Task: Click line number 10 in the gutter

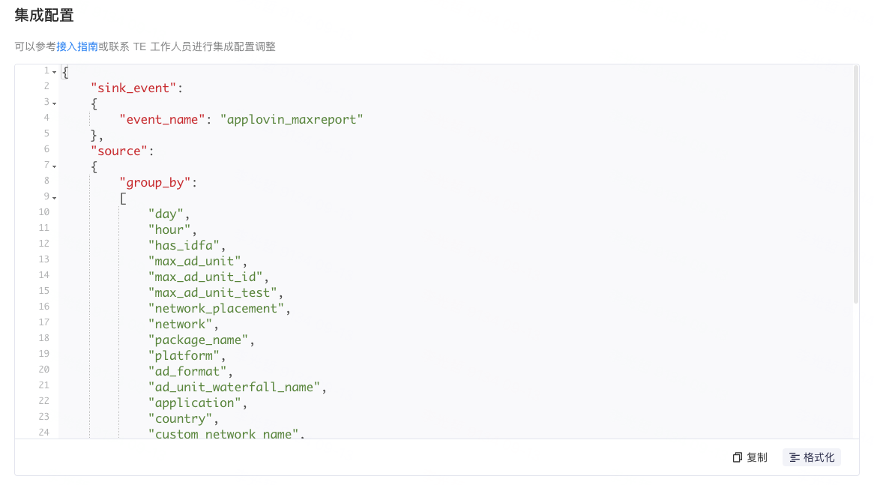Action: (43, 212)
